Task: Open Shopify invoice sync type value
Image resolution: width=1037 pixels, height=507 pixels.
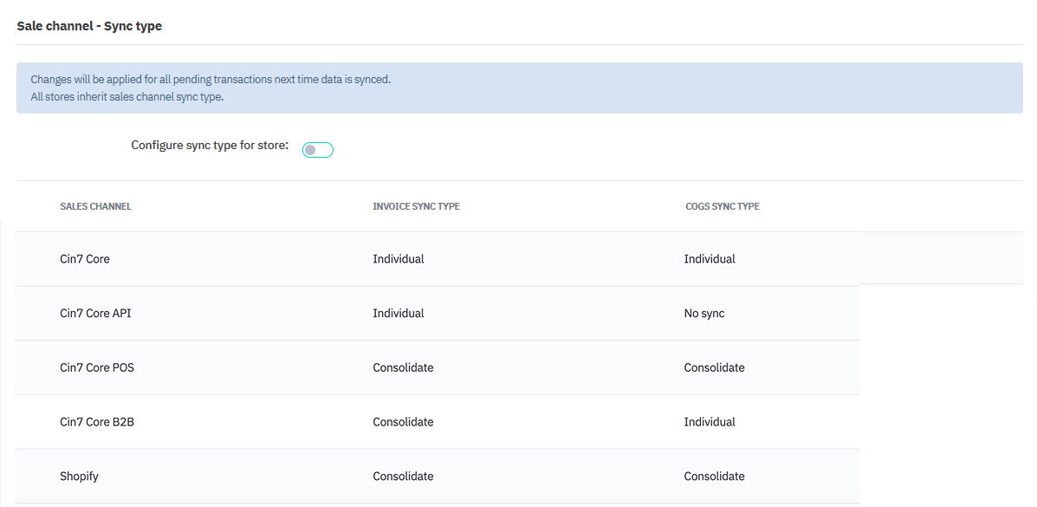Action: [x=403, y=477]
